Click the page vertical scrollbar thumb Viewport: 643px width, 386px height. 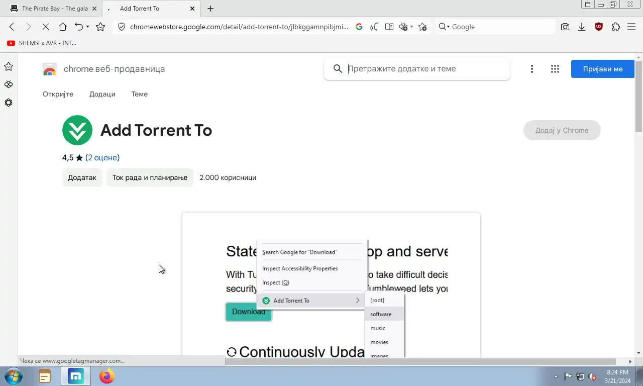click(x=638, y=95)
